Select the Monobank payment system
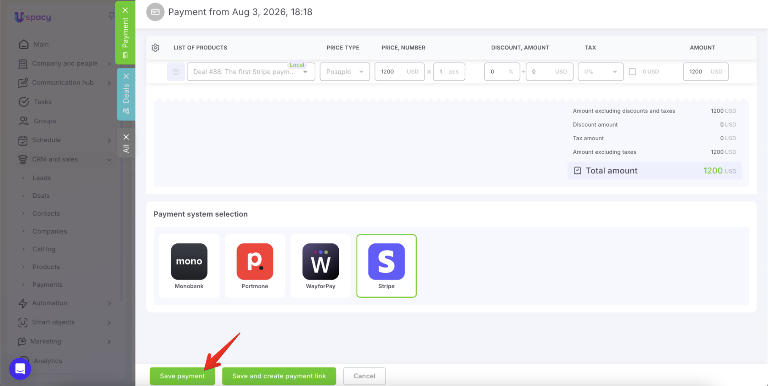Image resolution: width=768 pixels, height=386 pixels. [x=189, y=266]
